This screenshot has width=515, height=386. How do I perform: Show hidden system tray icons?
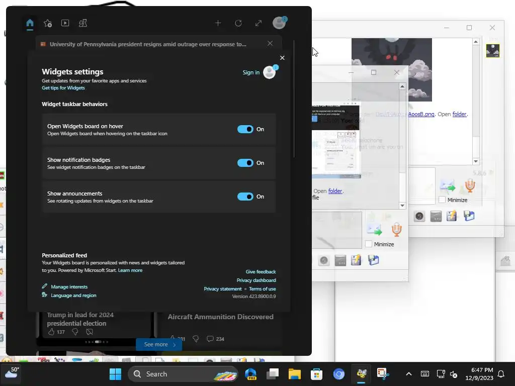409,374
